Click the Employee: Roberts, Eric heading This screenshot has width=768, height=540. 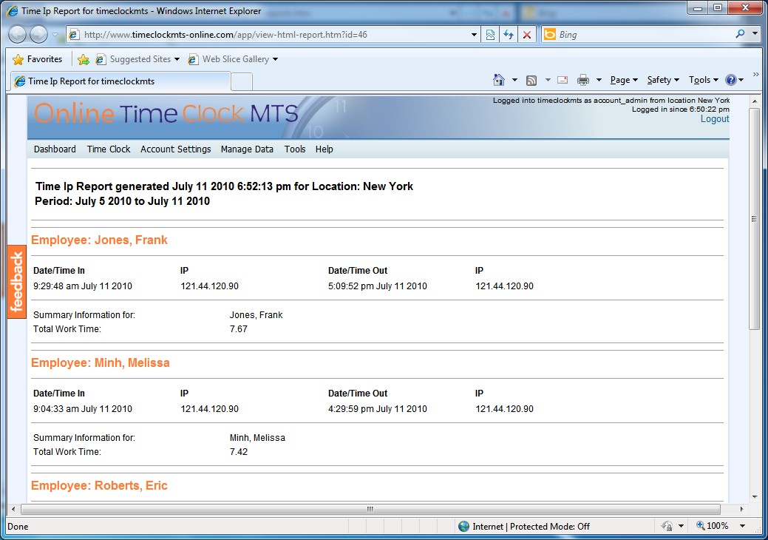[99, 485]
